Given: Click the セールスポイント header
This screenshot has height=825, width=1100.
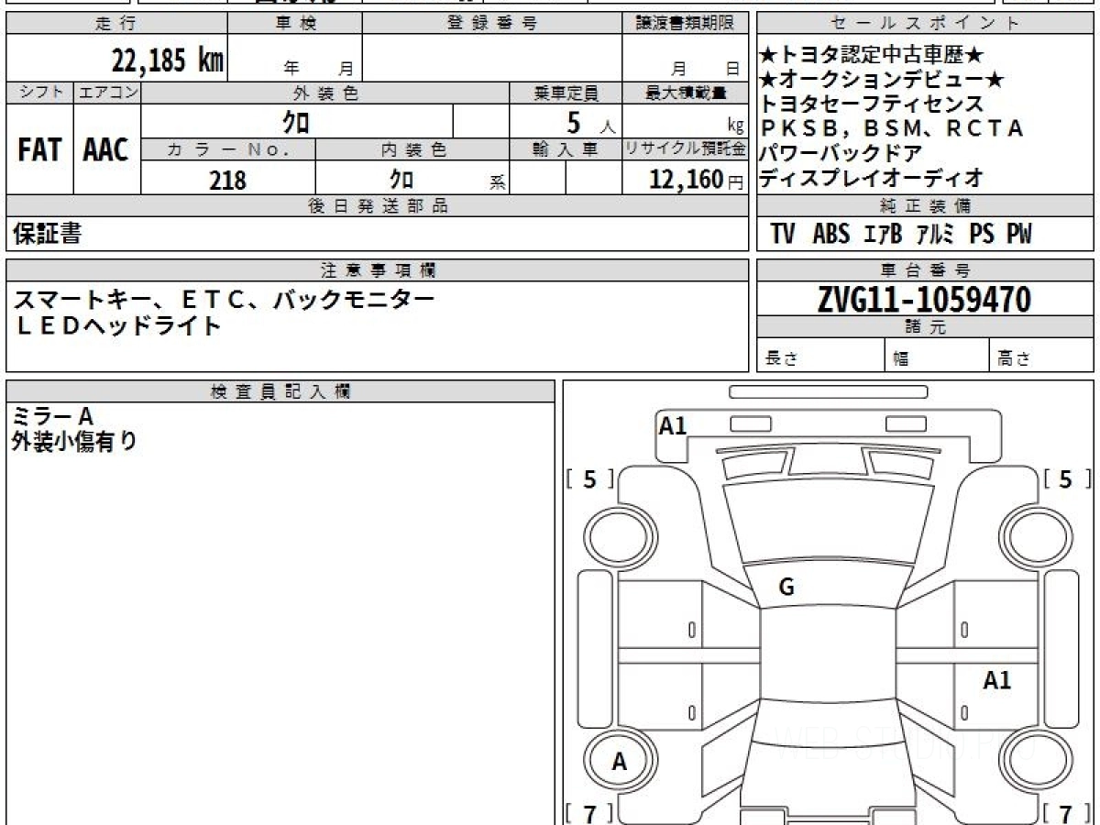Looking at the screenshot, I should coord(925,24).
